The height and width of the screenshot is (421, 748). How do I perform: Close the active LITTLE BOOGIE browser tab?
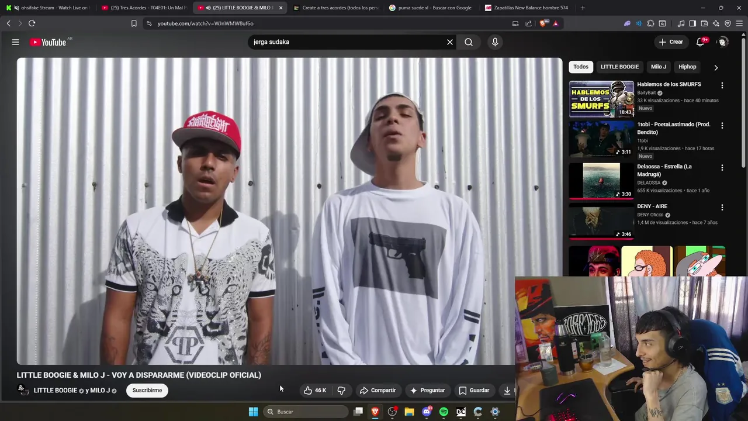[x=280, y=8]
